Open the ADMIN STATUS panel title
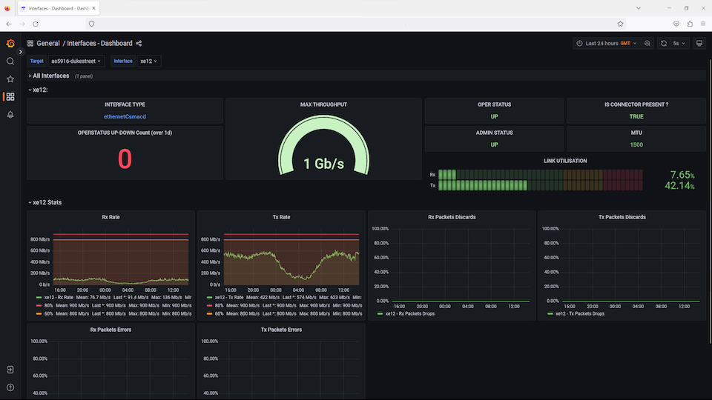 point(494,133)
